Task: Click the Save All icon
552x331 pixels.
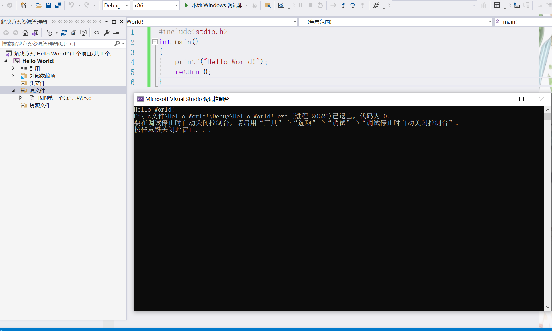Action: tap(58, 5)
